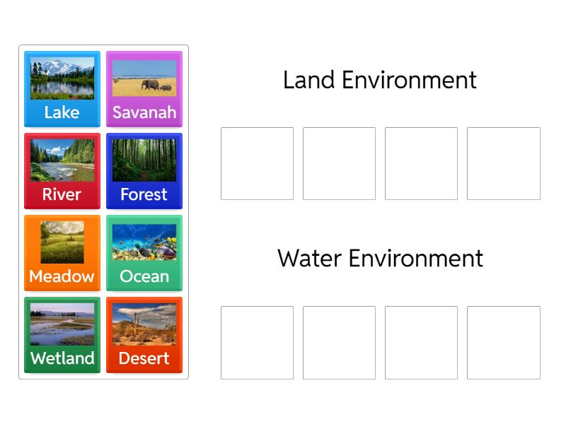This screenshot has height=424, width=566.
Task: Click the Water Environment heading
Action: 381,258
